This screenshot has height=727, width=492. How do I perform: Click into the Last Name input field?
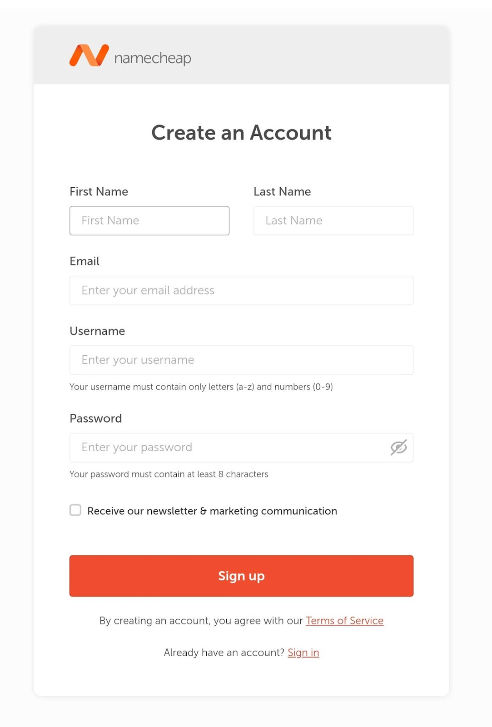pos(333,221)
